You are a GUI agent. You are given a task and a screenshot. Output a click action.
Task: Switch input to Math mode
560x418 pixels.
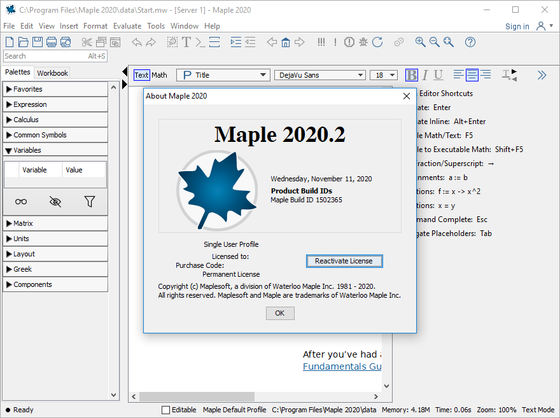pos(159,75)
